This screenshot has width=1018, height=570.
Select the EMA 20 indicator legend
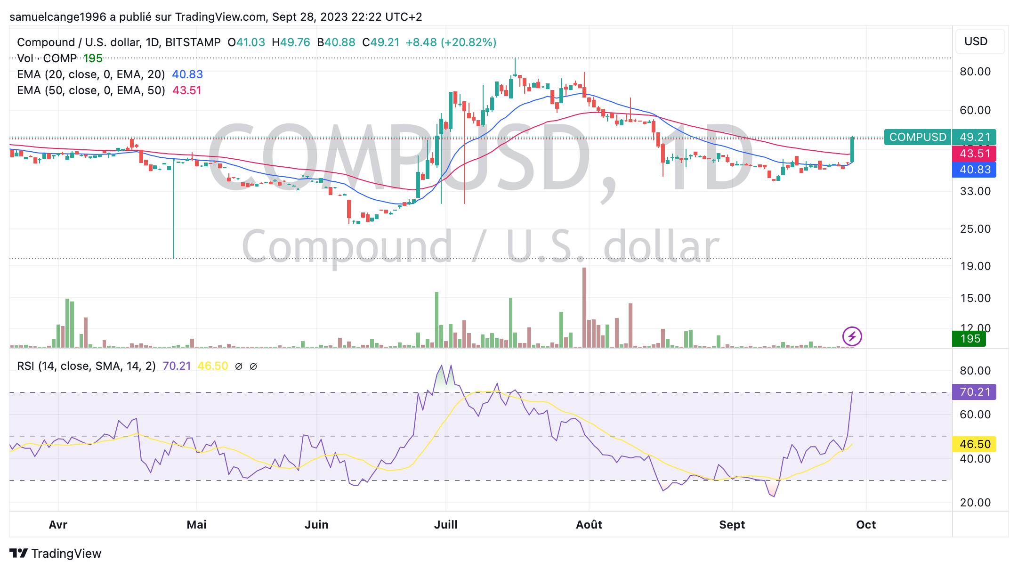(x=91, y=74)
